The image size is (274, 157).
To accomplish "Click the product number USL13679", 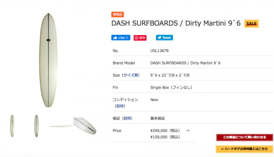I will tap(160, 50).
